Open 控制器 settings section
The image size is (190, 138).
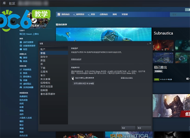coord(44,90)
